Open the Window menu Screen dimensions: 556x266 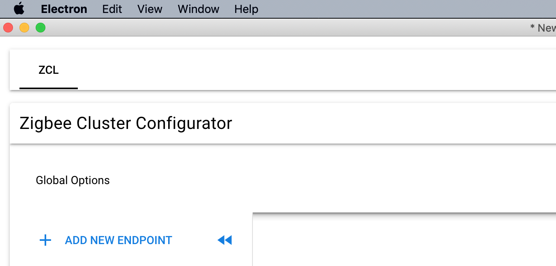[198, 9]
